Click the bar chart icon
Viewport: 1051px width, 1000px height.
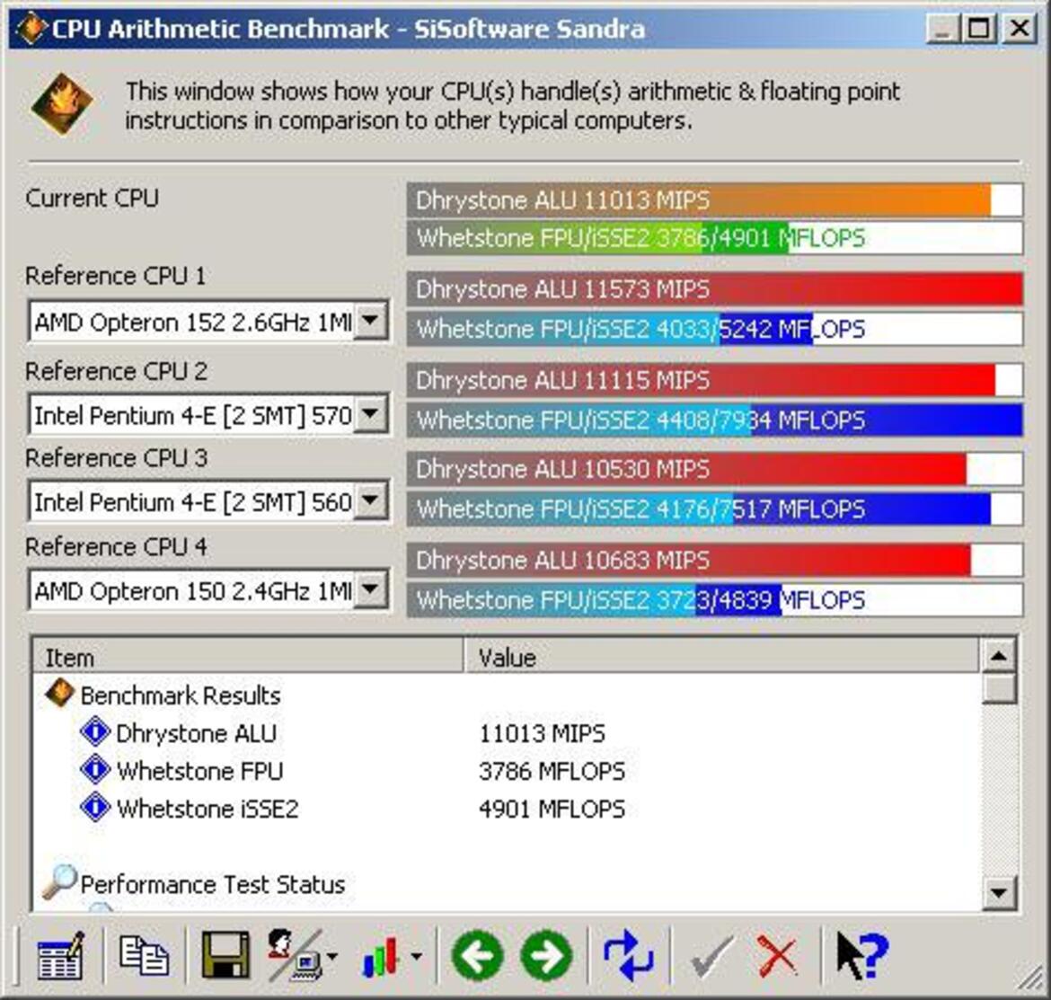click(x=381, y=957)
